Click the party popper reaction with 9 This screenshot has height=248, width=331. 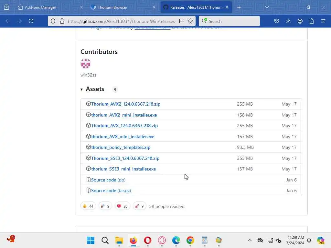click(105, 206)
